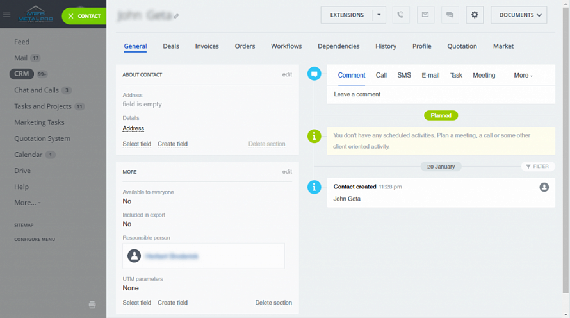Open the Documents dropdown
Screen dimensions: 570x318
point(519,15)
